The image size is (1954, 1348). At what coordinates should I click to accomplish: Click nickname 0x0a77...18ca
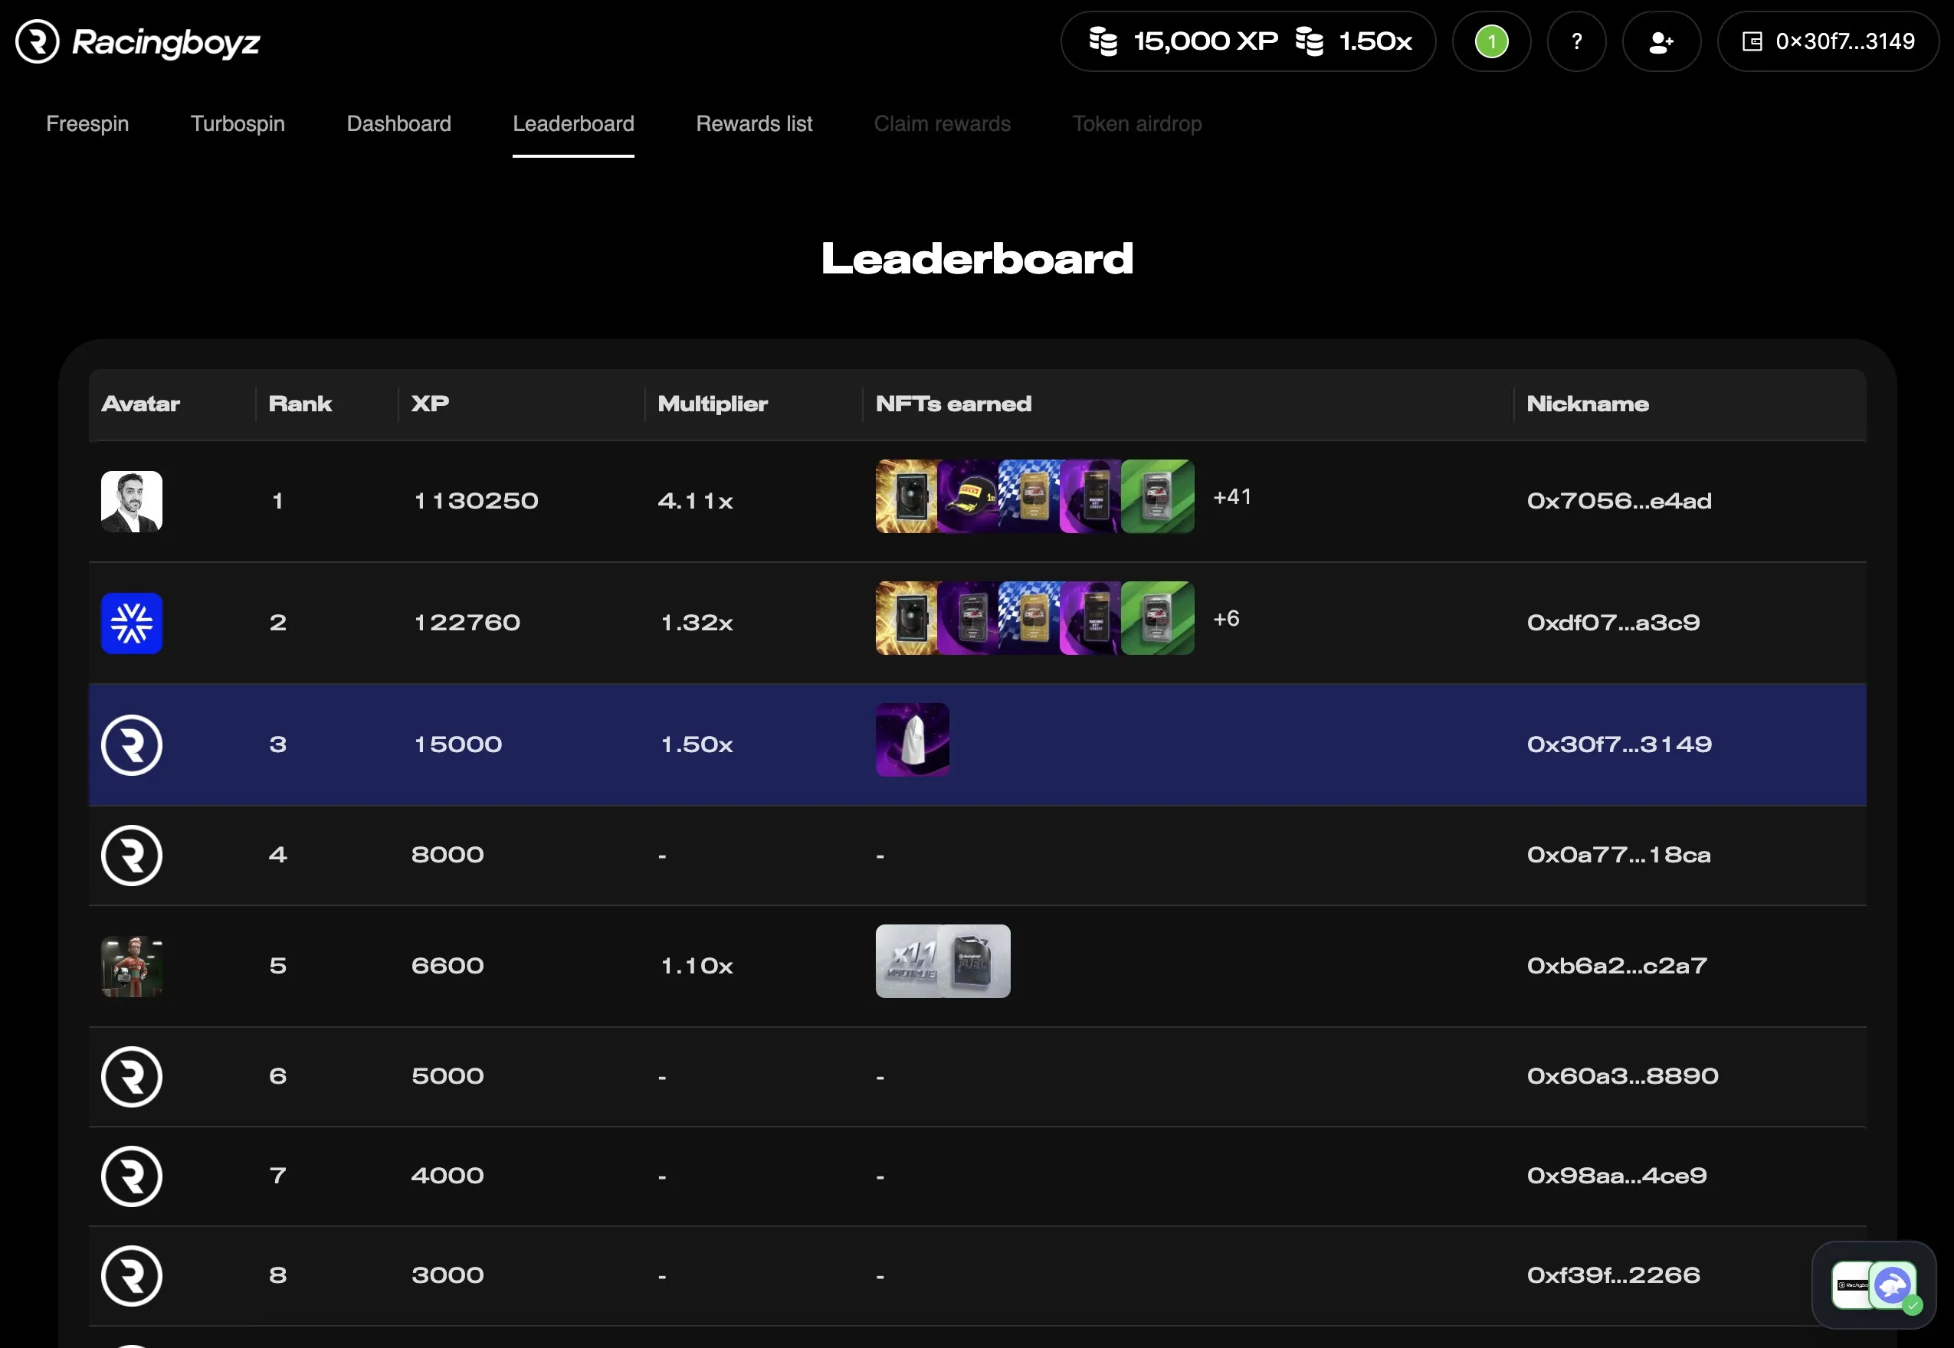click(1618, 855)
